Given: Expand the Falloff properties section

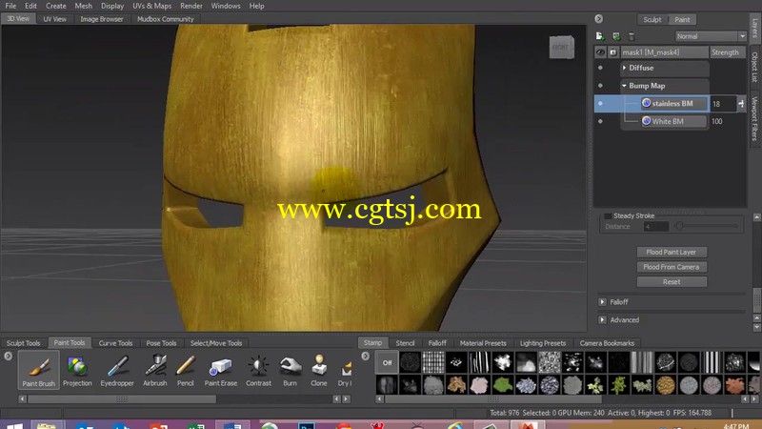Looking at the screenshot, I should click(x=602, y=302).
